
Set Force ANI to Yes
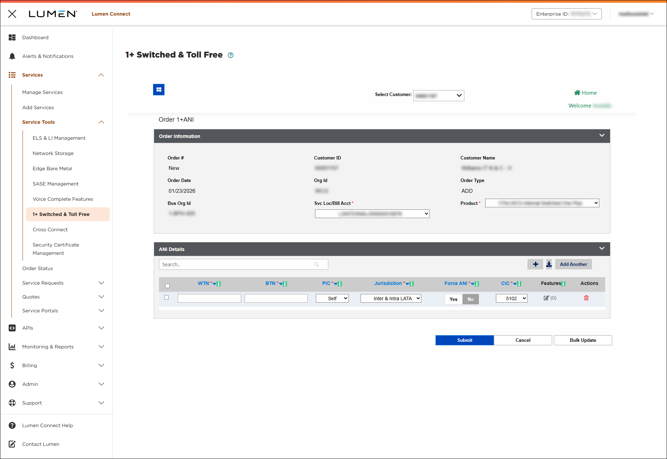[x=454, y=299]
